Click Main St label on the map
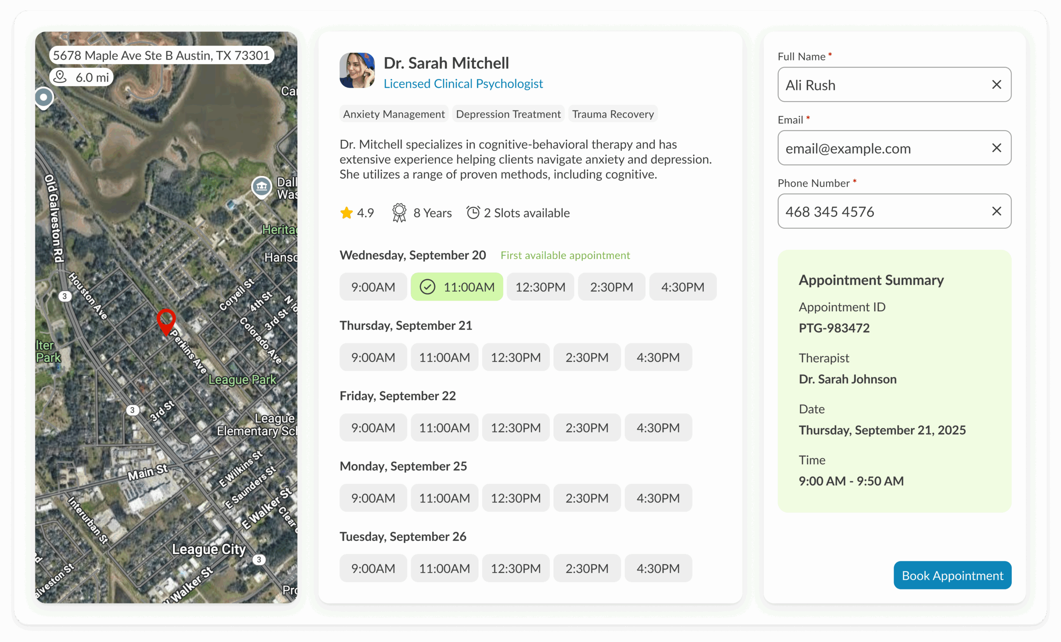This screenshot has height=642, width=1061. (x=148, y=472)
